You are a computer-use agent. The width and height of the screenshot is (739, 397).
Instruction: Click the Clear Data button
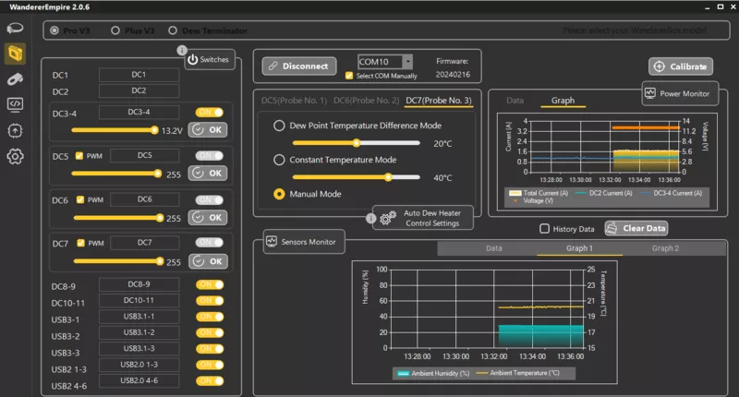click(x=636, y=228)
